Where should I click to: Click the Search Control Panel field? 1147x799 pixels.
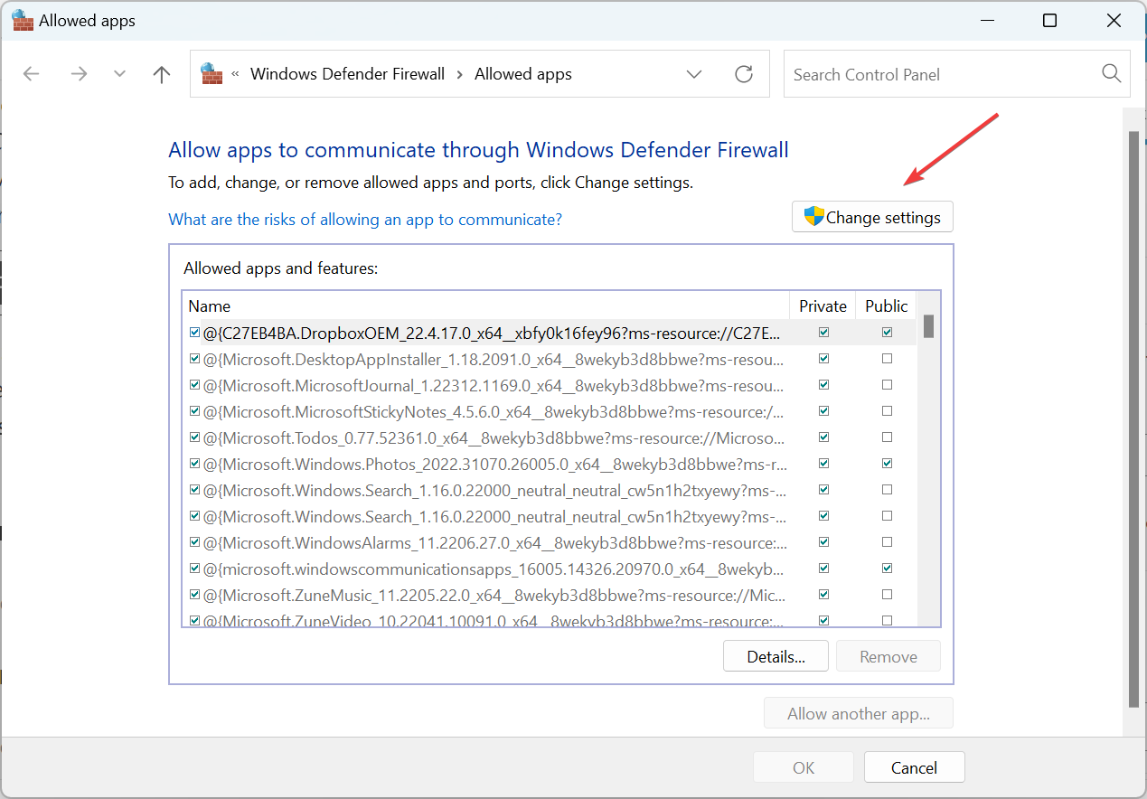[957, 74]
